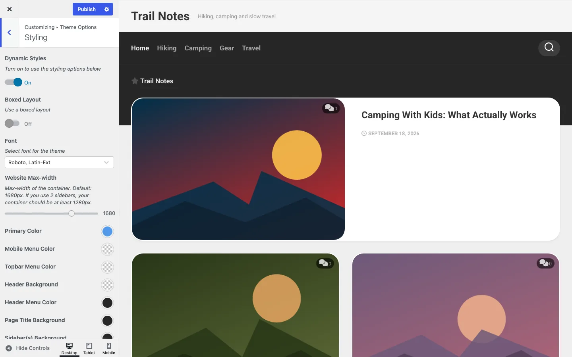Screen dimensions: 572x357
Task: Open the Page Title Background color swatch
Action: tap(107, 321)
